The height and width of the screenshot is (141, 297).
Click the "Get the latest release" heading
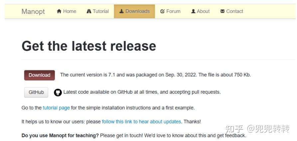coord(89,46)
